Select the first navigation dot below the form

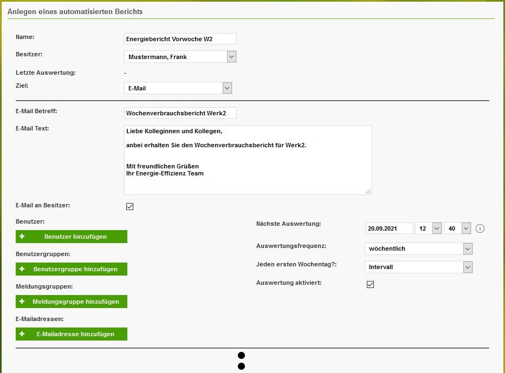point(242,356)
